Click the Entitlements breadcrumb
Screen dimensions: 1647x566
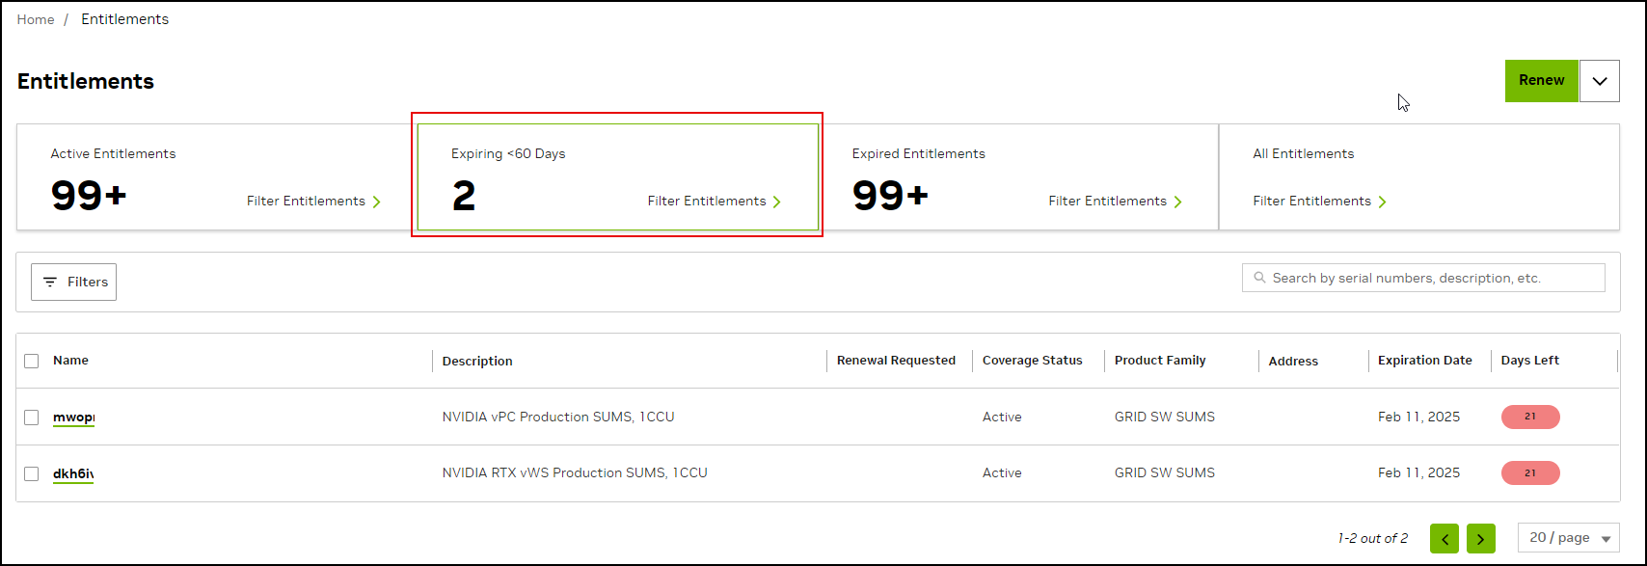[x=124, y=19]
